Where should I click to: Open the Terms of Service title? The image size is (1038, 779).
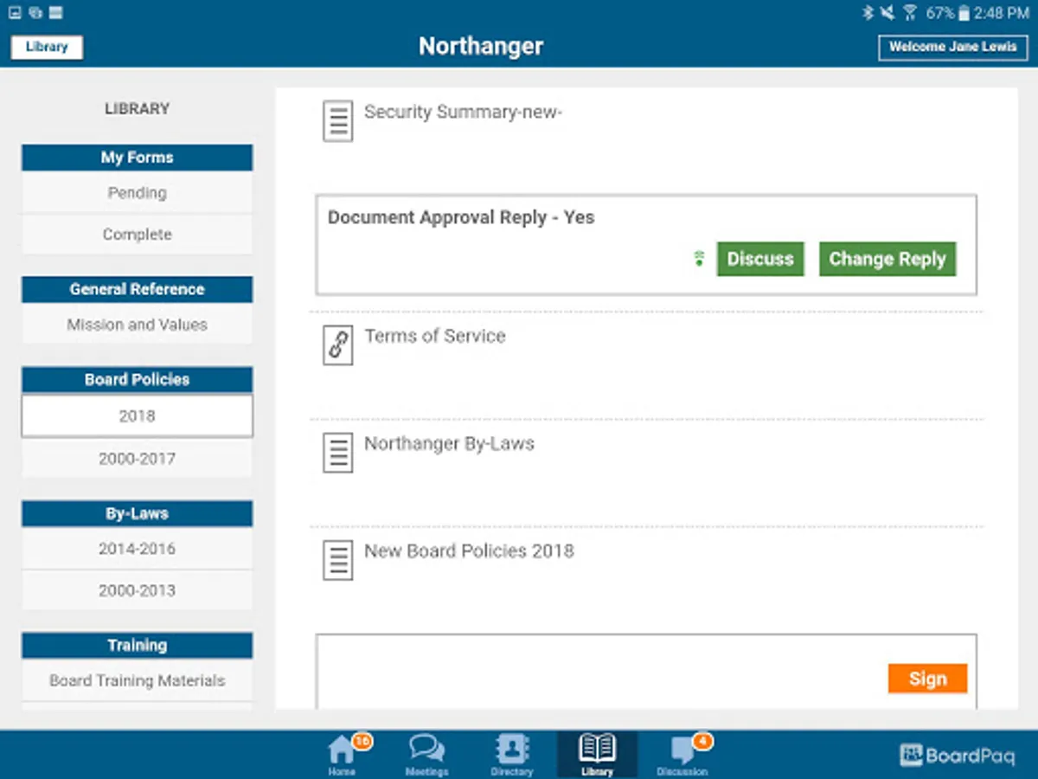click(x=435, y=336)
